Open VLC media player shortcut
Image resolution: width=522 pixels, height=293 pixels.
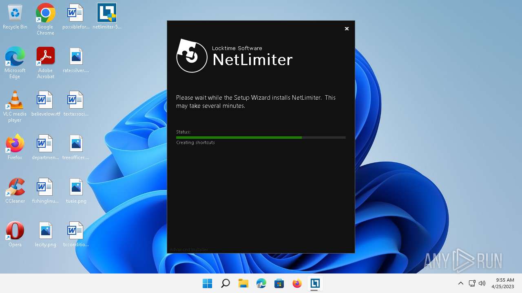coord(15,106)
